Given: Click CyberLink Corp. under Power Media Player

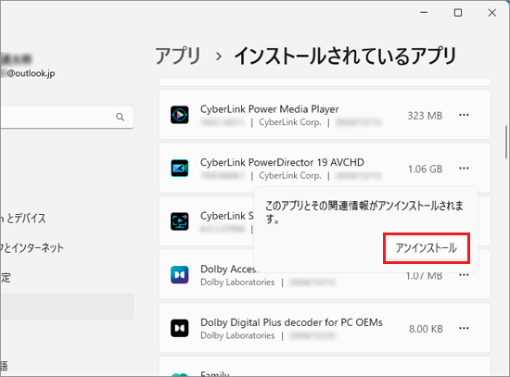Looking at the screenshot, I should coord(290,122).
